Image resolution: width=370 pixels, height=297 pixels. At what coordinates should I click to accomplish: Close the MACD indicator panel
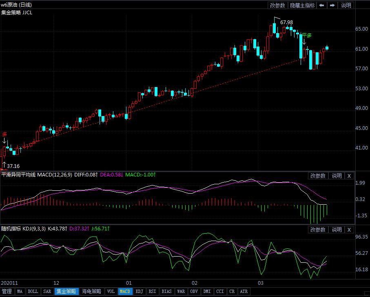click(x=349, y=176)
